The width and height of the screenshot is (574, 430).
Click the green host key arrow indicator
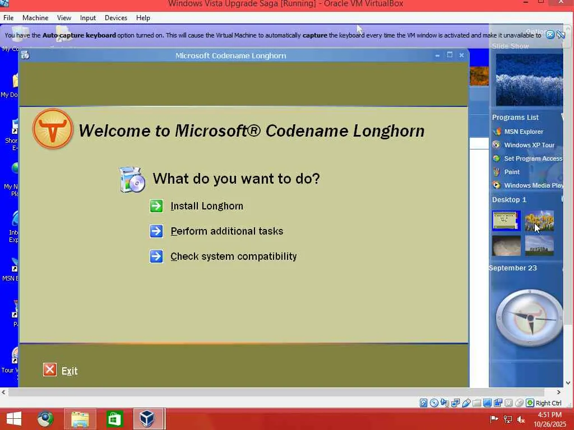point(530,403)
